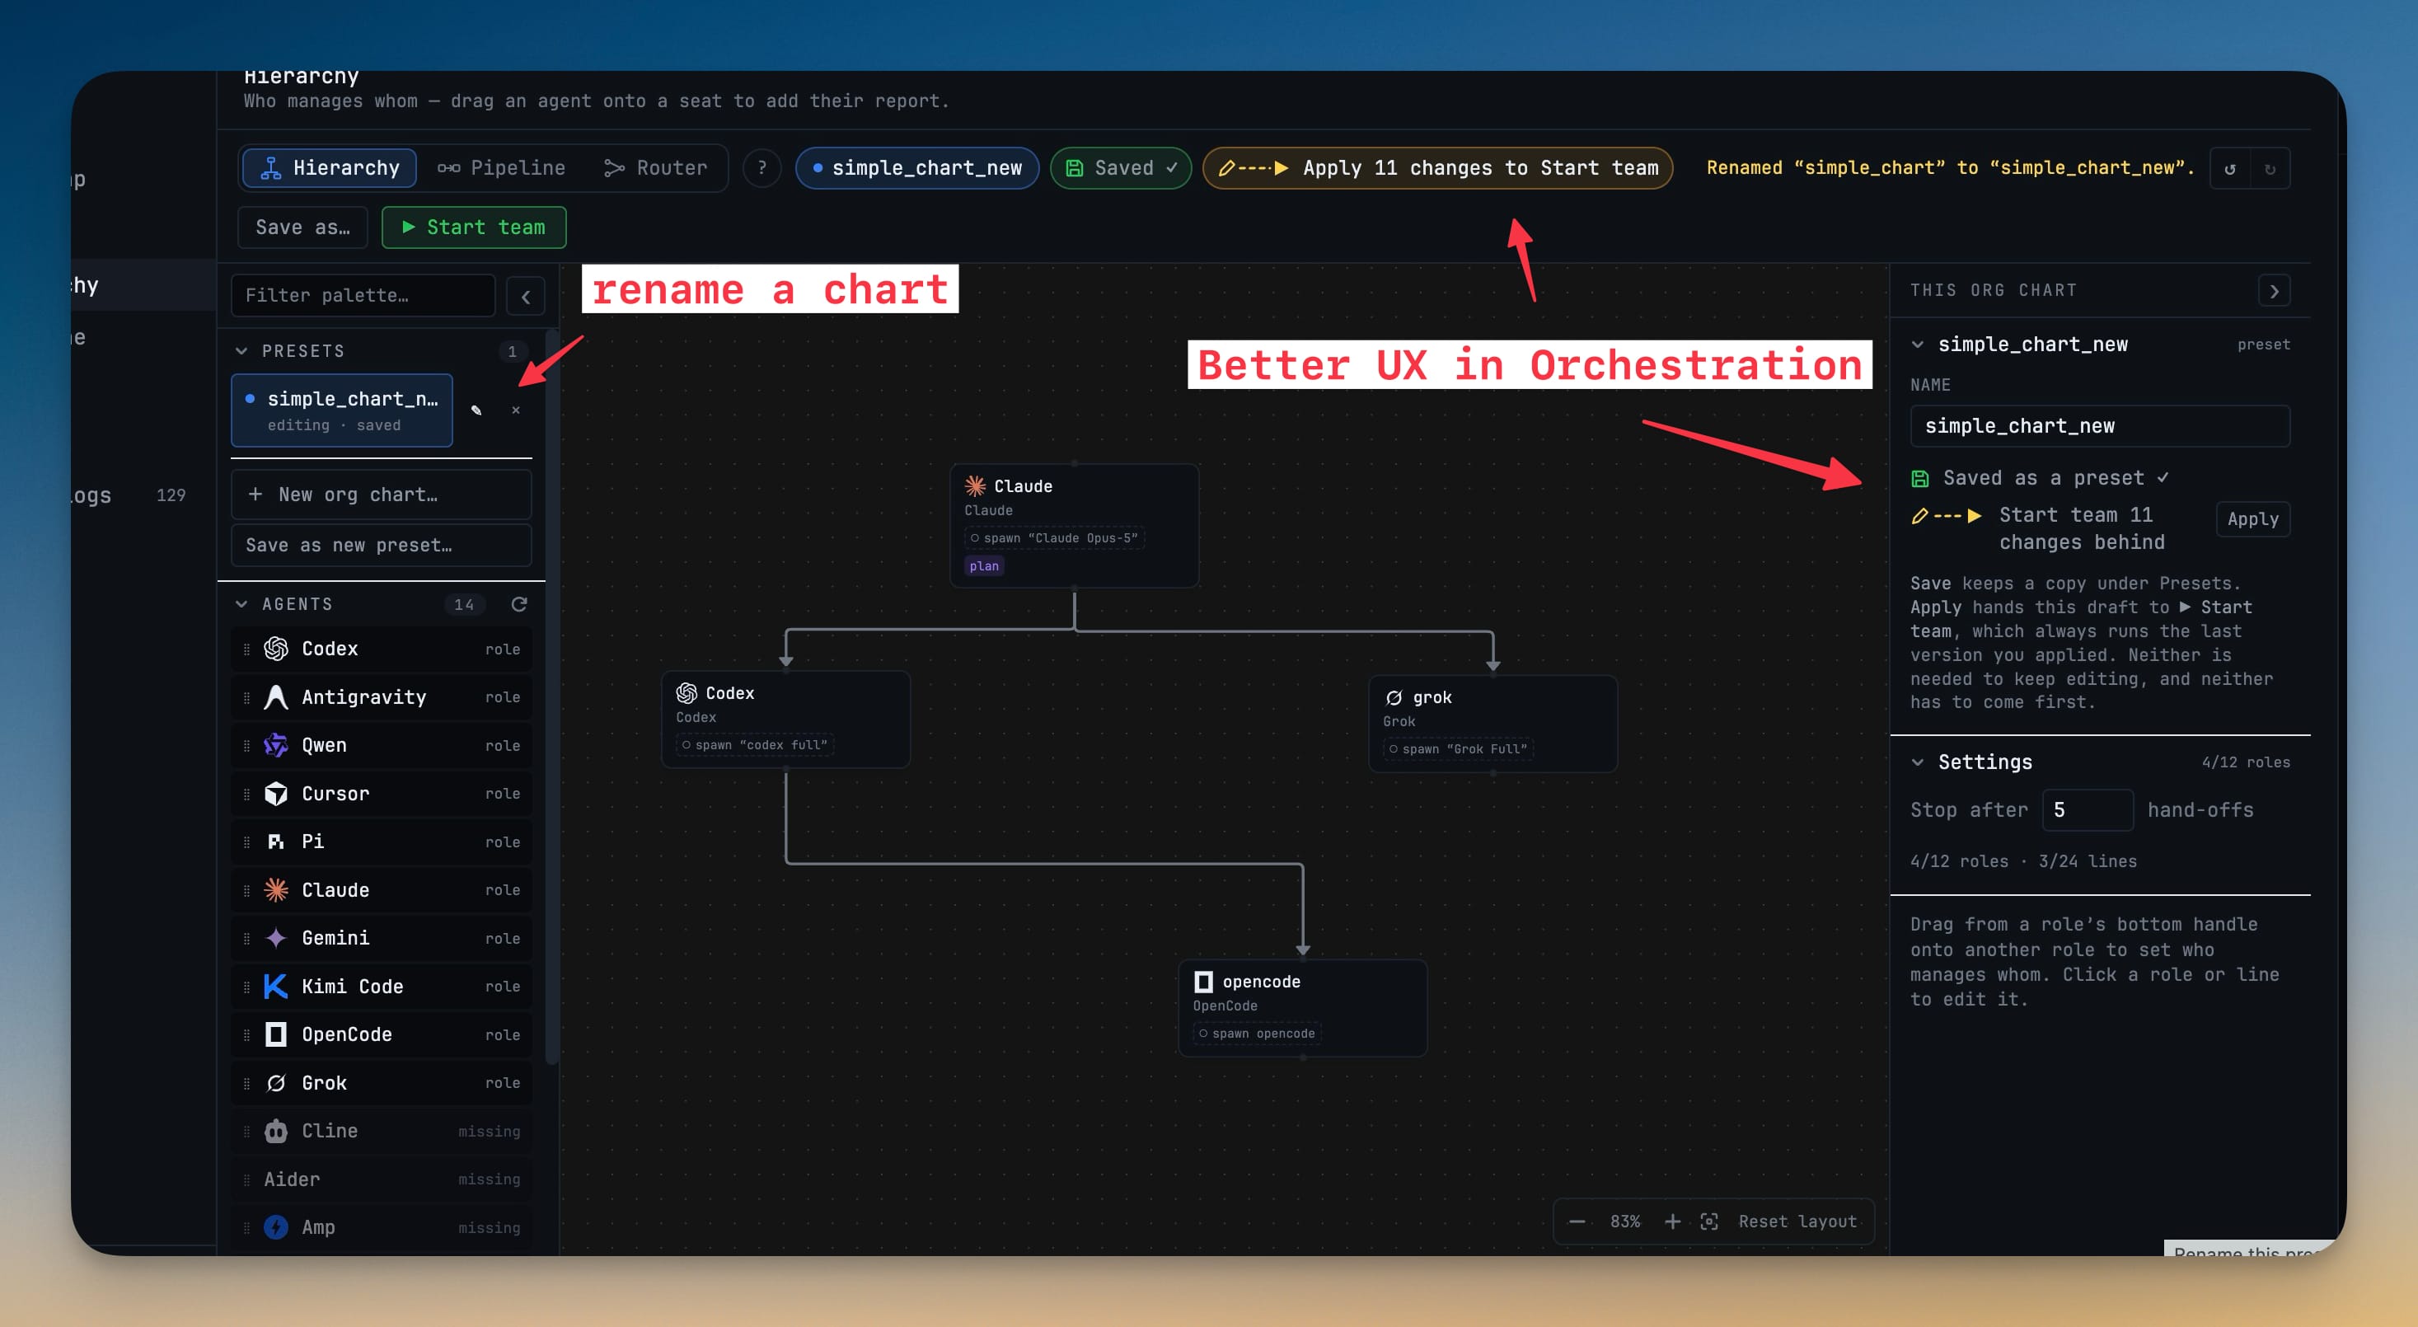Choose the Kimi Code agent
Screen dimensions: 2418x1327
pos(381,987)
